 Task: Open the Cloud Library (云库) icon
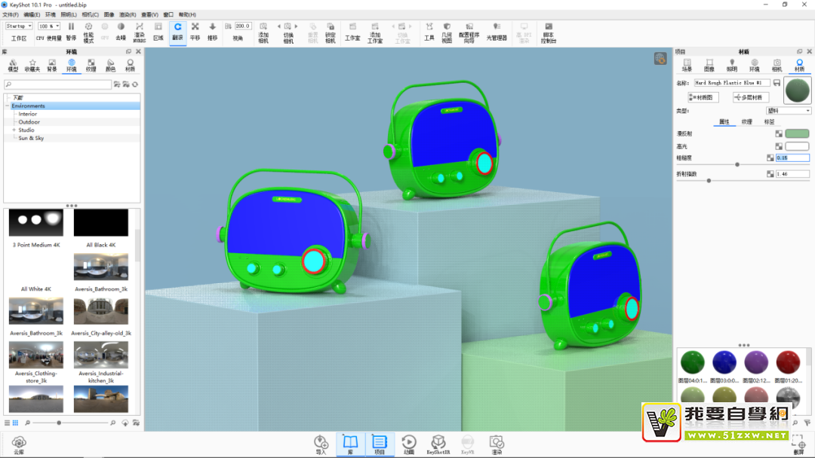[x=20, y=444]
